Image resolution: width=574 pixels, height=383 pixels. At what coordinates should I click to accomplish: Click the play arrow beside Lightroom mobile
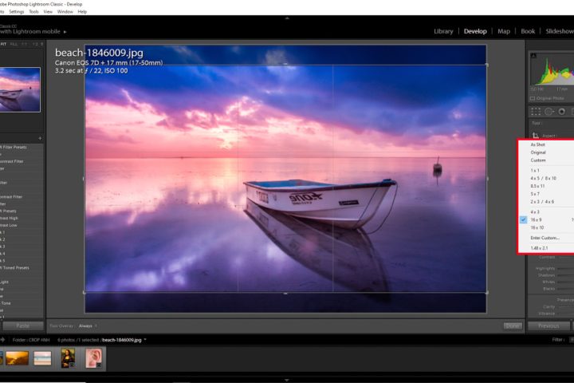point(65,32)
